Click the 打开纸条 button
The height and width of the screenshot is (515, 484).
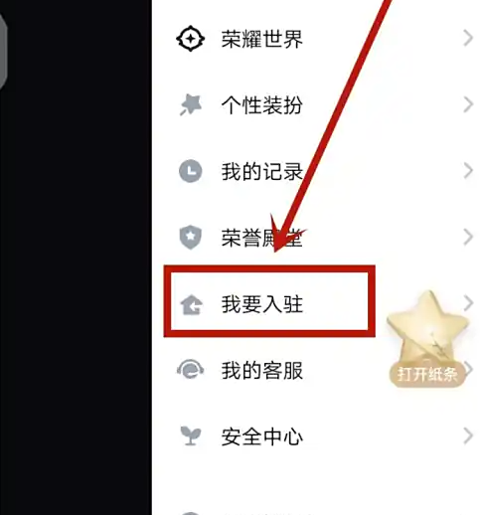(x=427, y=375)
